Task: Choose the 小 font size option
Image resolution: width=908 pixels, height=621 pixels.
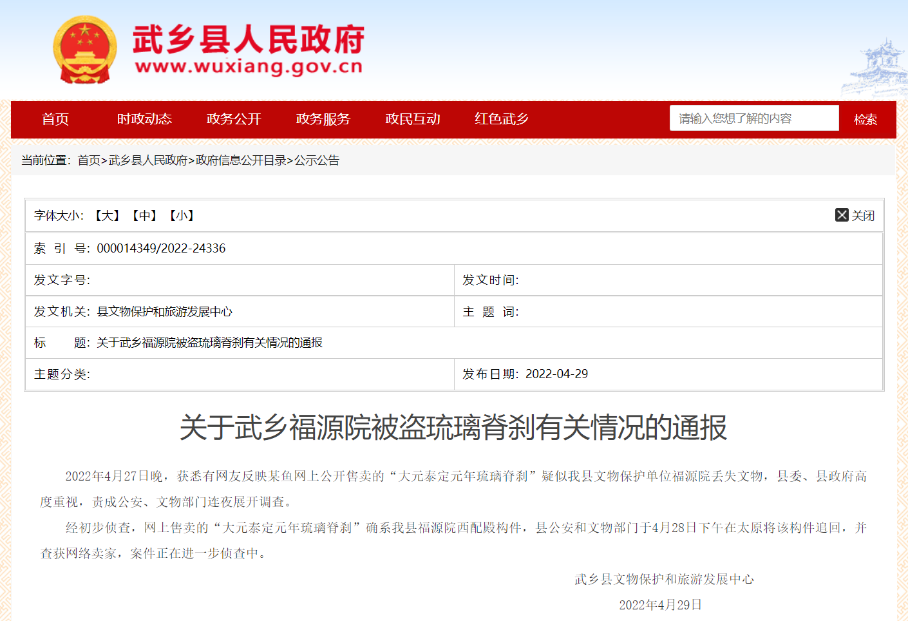Action: tap(182, 216)
